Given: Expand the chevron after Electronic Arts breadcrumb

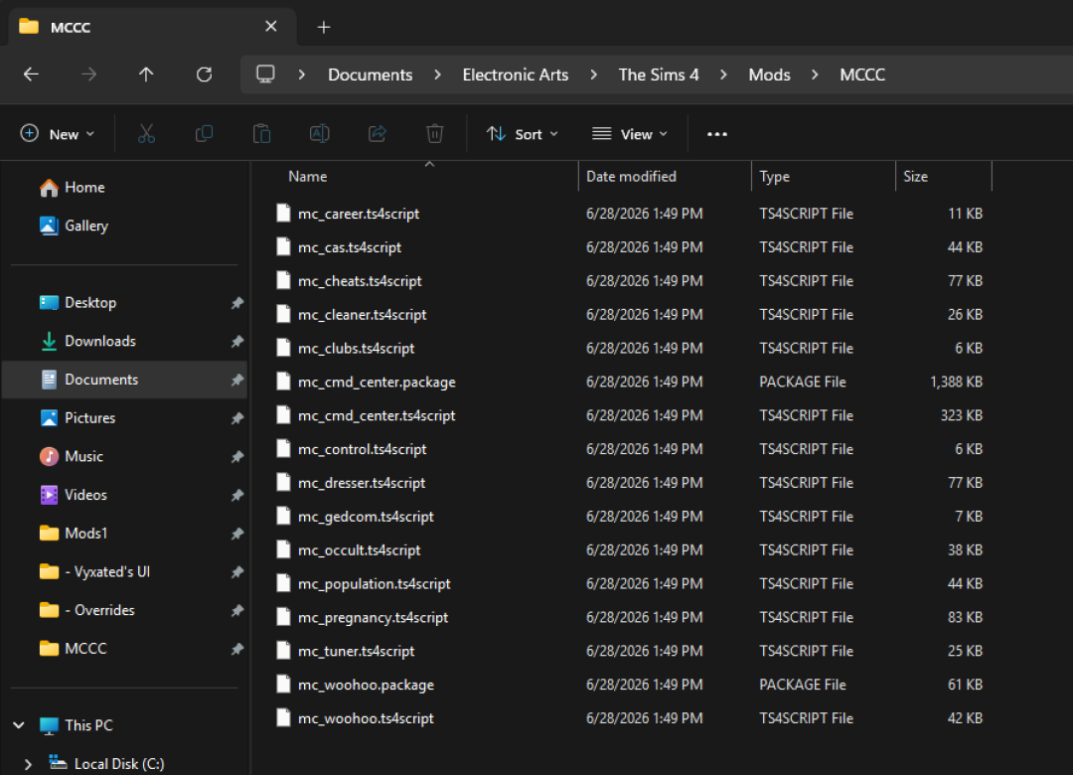Looking at the screenshot, I should 593,75.
